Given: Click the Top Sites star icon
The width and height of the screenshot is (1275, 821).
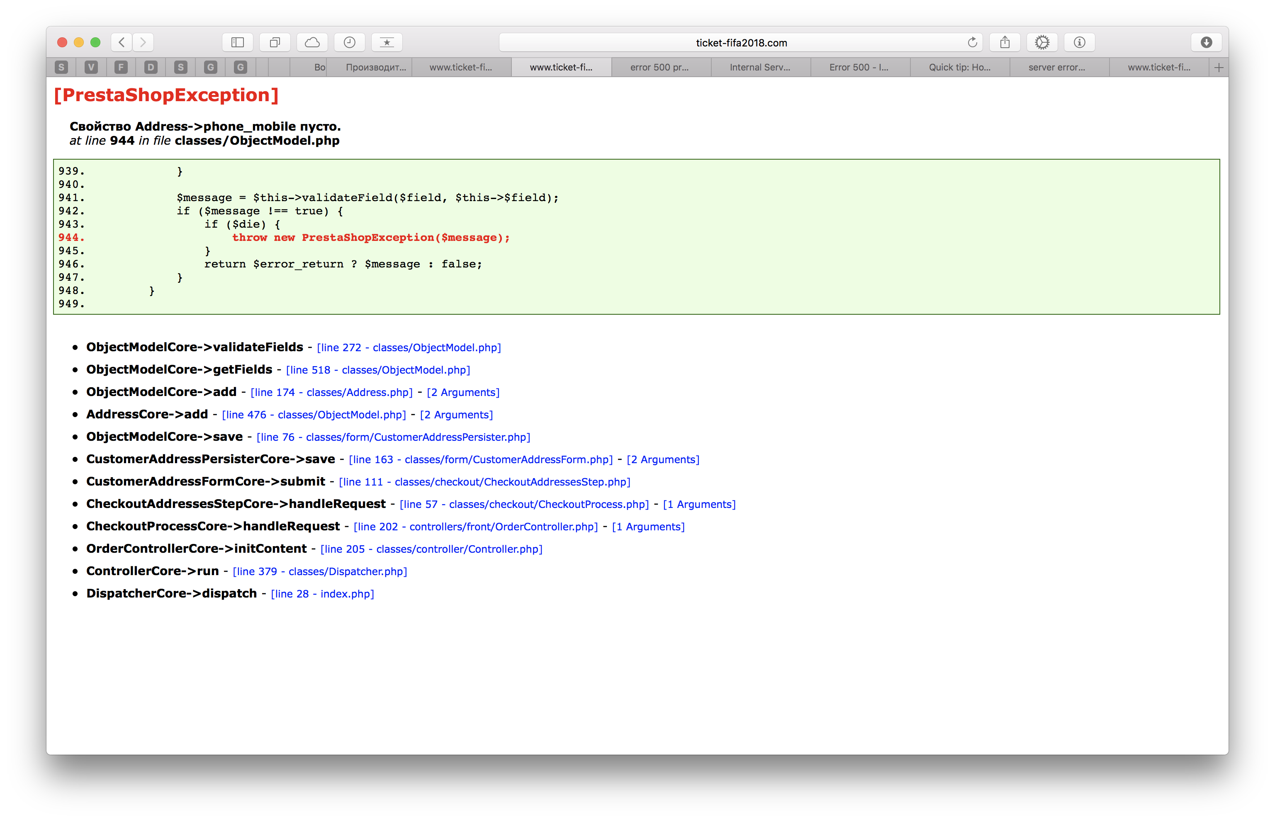Looking at the screenshot, I should [x=387, y=42].
